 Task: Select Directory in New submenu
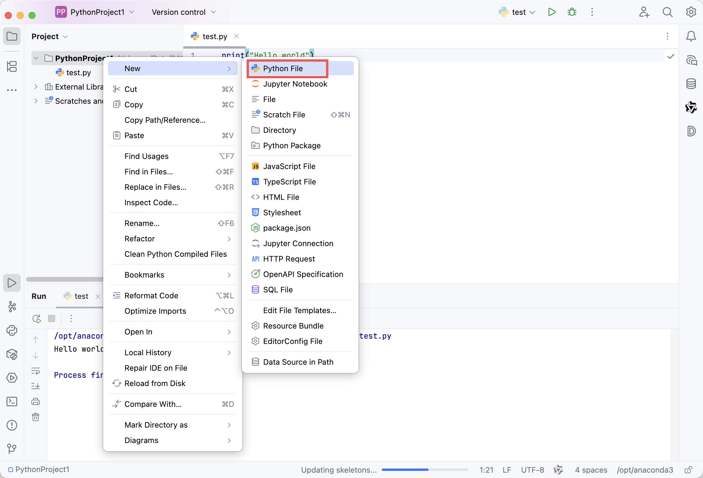[301, 130]
